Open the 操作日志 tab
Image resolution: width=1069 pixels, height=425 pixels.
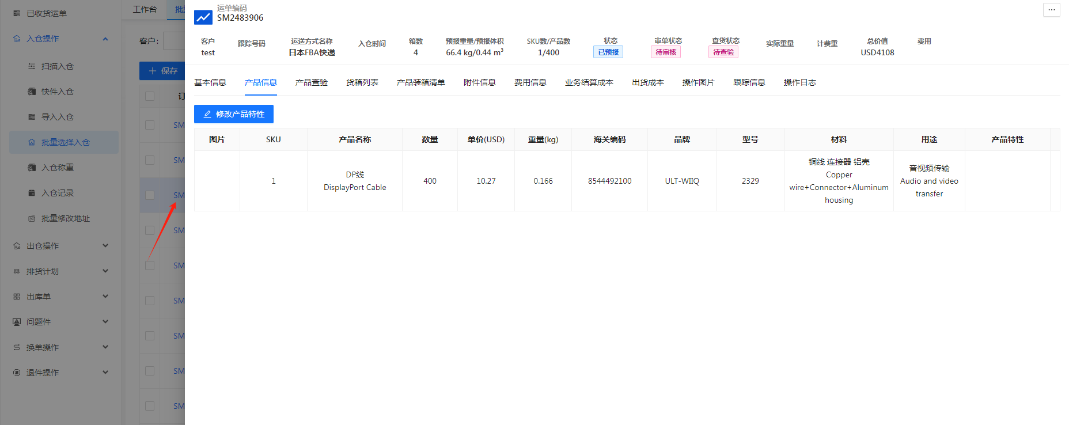[x=799, y=82]
